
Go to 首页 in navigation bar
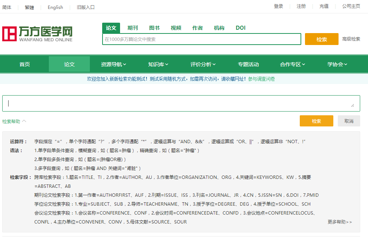point(25,64)
